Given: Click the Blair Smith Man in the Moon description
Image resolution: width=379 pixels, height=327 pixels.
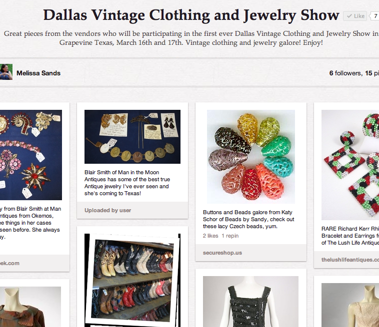Looking at the screenshot, I should point(127,183).
